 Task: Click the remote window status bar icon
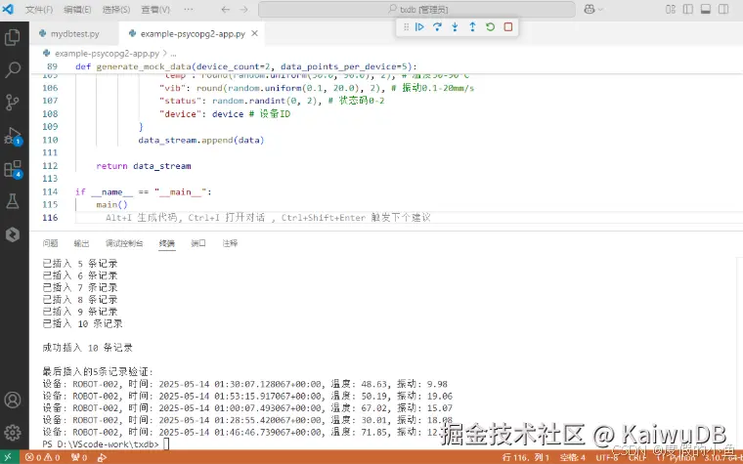9,457
